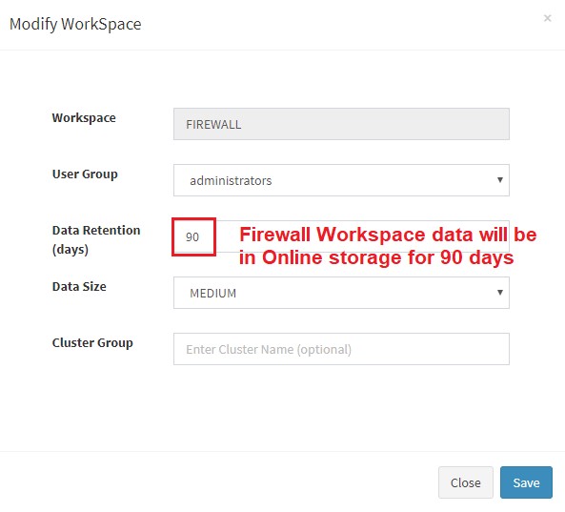Click the Data Retention (days) label

96,239
